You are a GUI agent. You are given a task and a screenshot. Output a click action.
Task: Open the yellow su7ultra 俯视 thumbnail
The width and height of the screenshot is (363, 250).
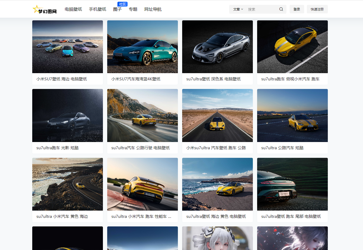click(292, 47)
